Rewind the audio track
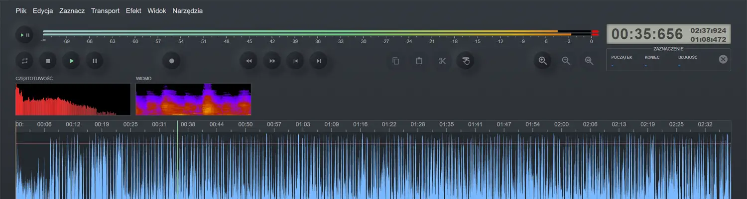The width and height of the screenshot is (747, 199). click(x=249, y=61)
